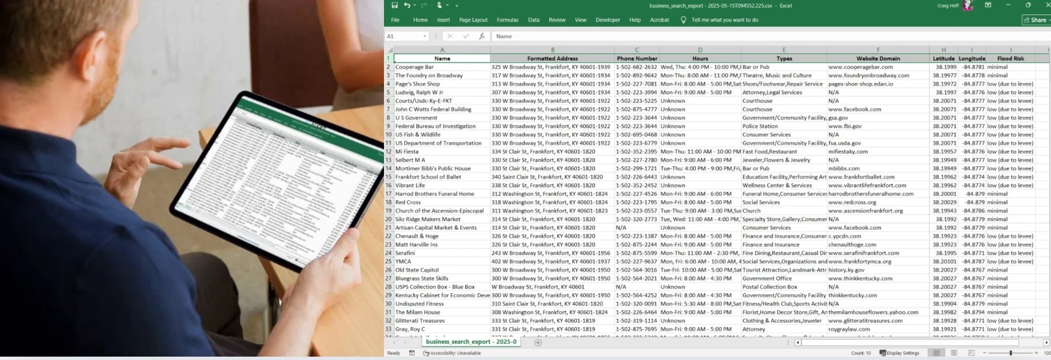Viewport: 1051px width, 360px height.
Task: Open the Accessibility: Unavailable status item
Action: [x=452, y=353]
